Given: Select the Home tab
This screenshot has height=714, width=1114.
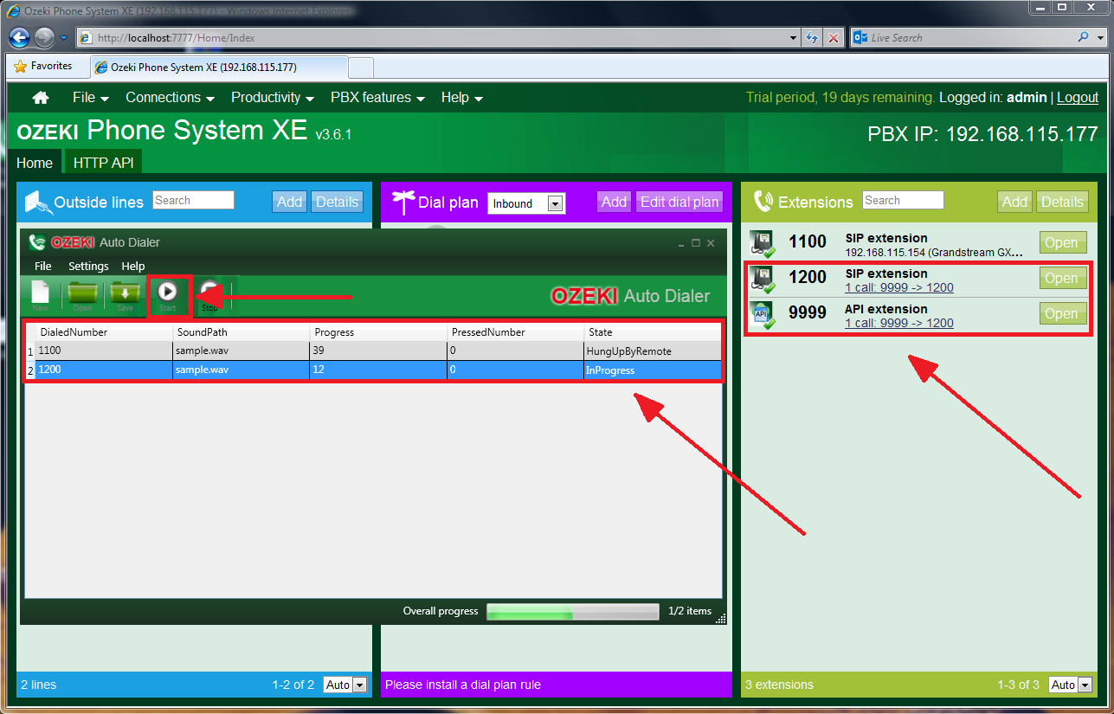Looking at the screenshot, I should point(35,163).
